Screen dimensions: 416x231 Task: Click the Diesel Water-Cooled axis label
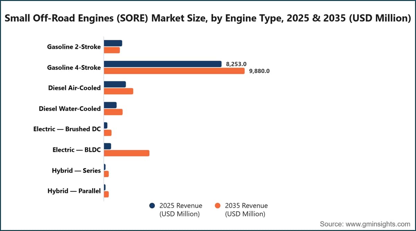tap(70, 109)
